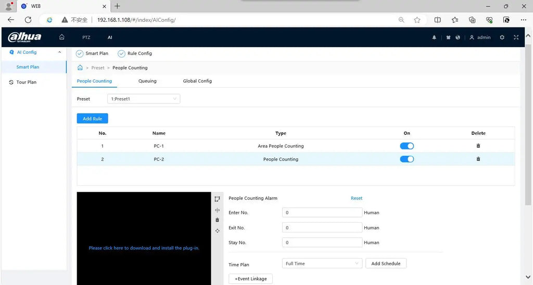Screen dimensions: 533x285
Task: Open the alarm bell notifications
Action: 435,37
